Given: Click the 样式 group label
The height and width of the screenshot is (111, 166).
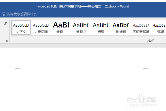Looking at the screenshot, I should pos(151,41).
